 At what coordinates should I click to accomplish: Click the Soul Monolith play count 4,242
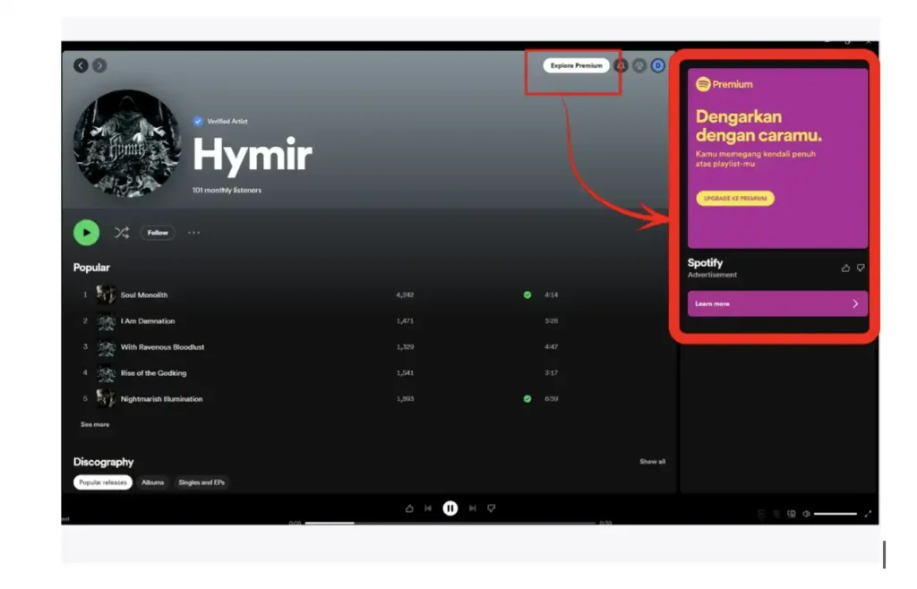pos(405,295)
